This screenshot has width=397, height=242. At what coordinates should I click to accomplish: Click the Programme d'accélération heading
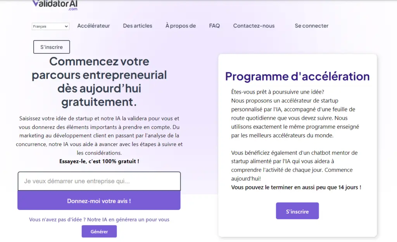pos(297,76)
